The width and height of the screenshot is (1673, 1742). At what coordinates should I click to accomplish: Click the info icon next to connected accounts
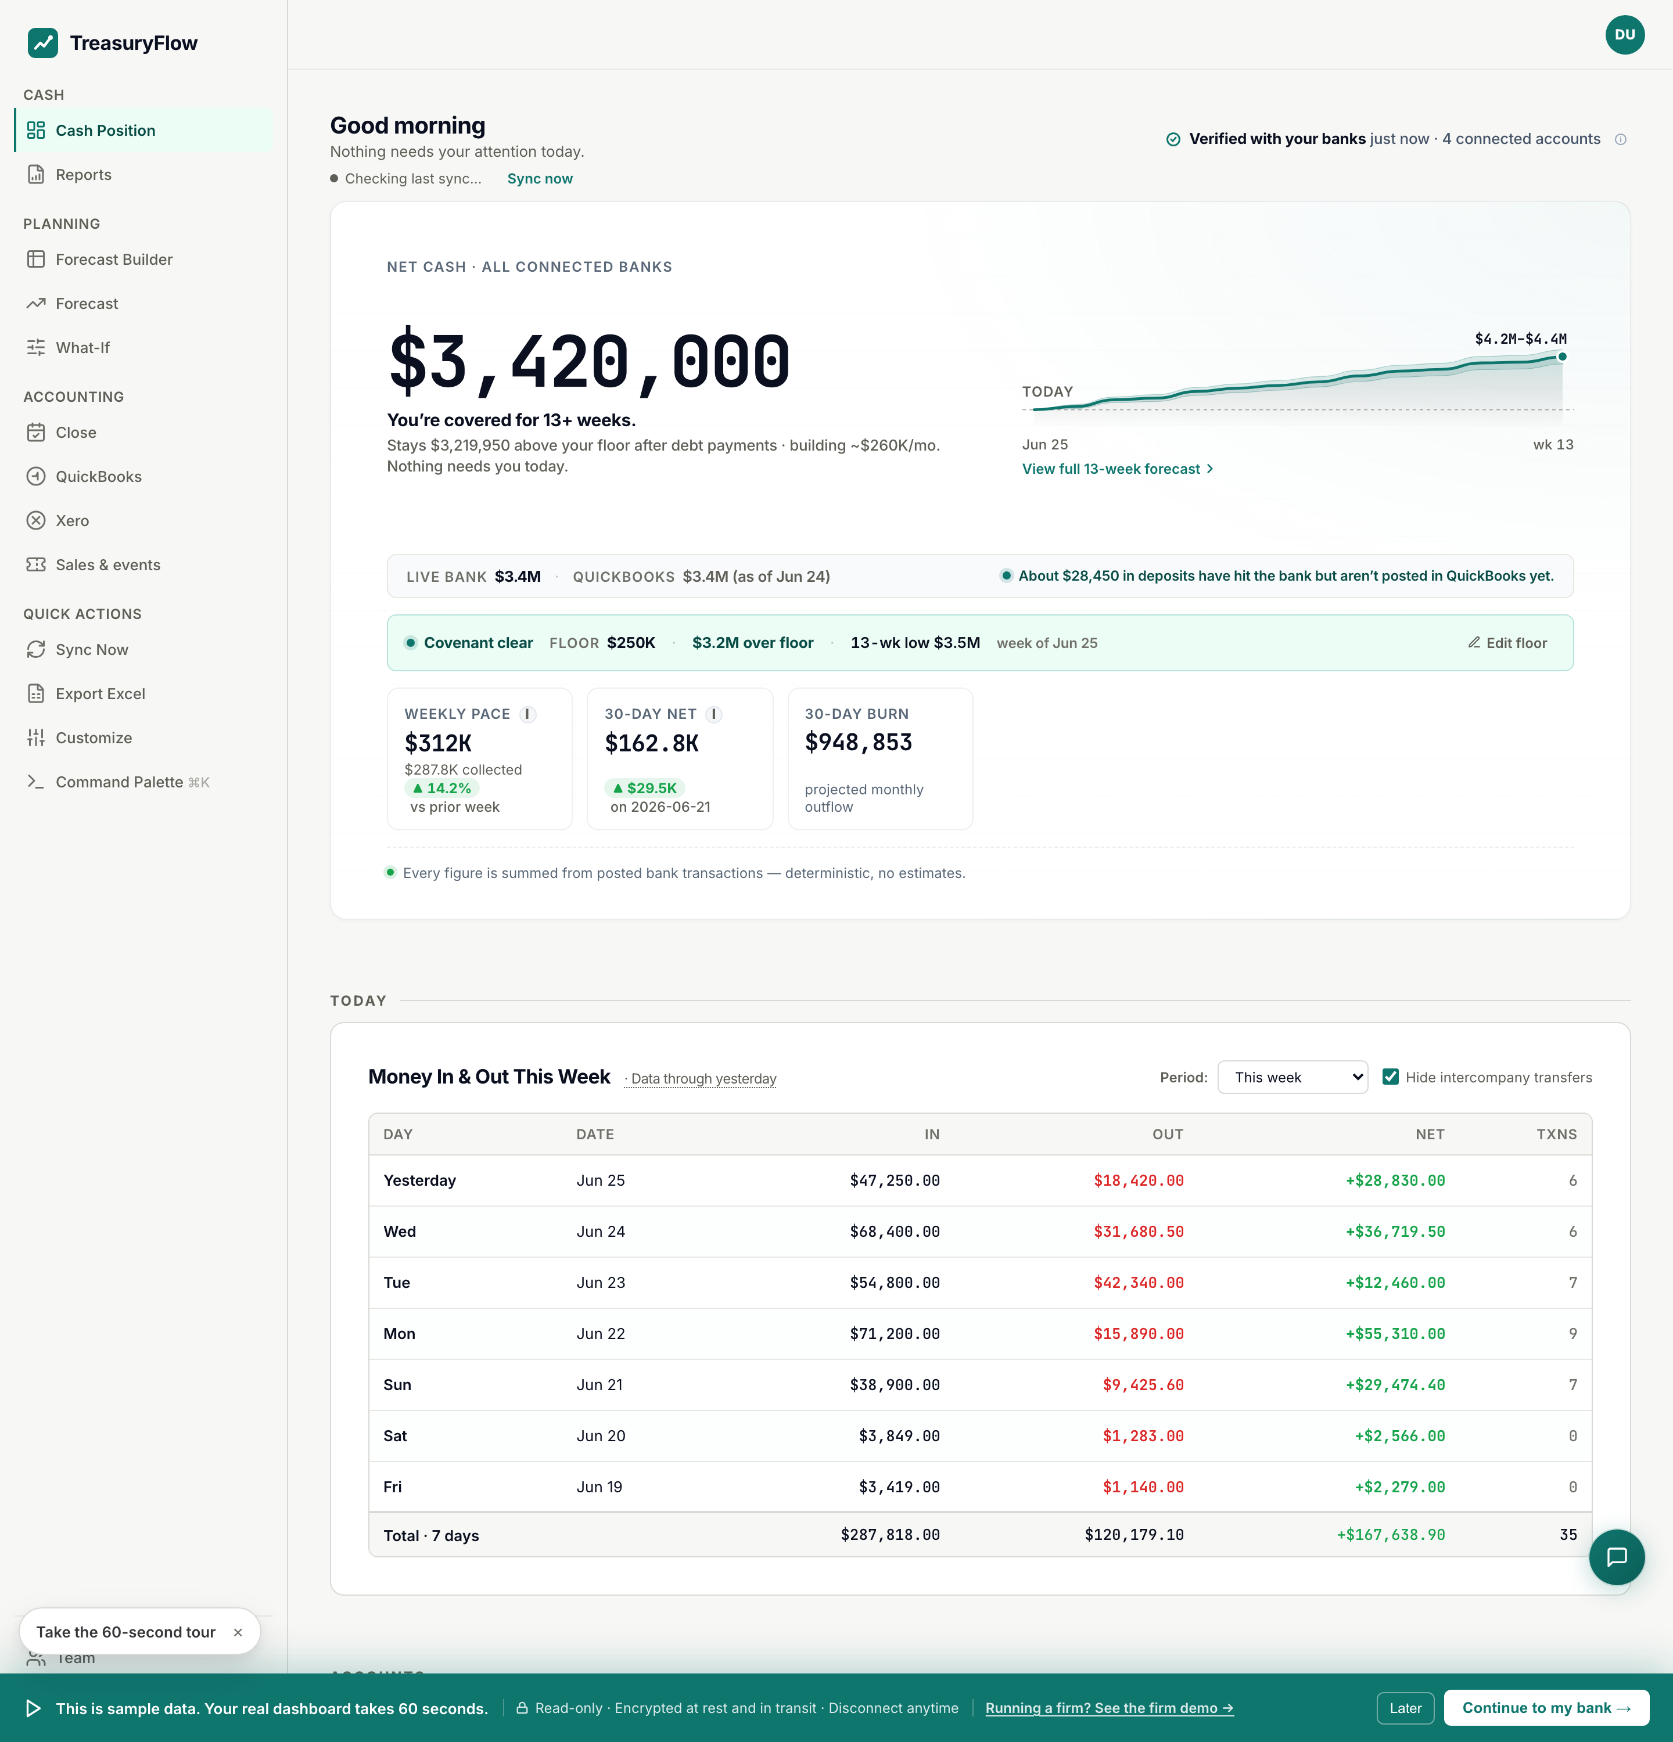tap(1621, 139)
